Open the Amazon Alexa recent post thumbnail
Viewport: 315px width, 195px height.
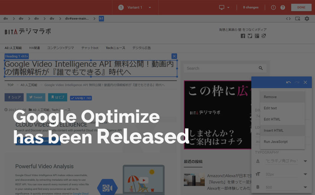[x=194, y=179]
